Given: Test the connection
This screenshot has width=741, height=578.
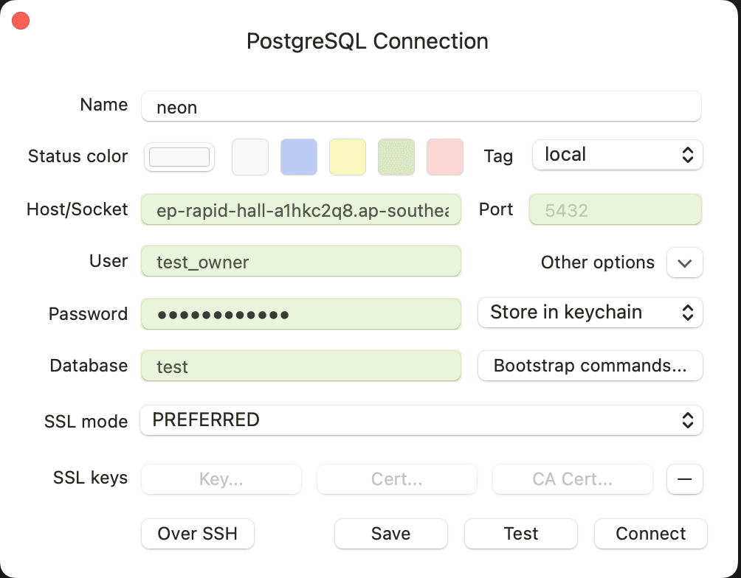Looking at the screenshot, I should pyautogui.click(x=521, y=534).
